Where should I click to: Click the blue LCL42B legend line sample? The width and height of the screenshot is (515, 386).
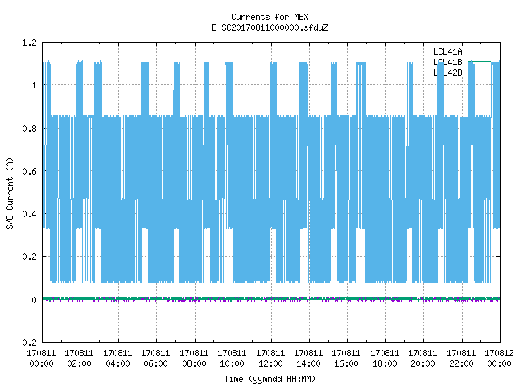[x=480, y=72]
